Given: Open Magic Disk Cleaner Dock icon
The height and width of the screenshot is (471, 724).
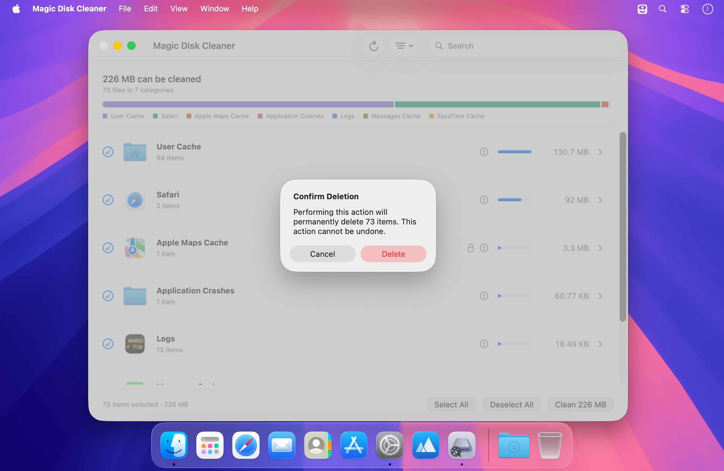Looking at the screenshot, I should pos(462,445).
